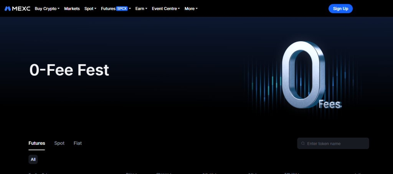The width and height of the screenshot is (393, 174).
Task: Open the Earn dropdown
Action: [x=141, y=8]
